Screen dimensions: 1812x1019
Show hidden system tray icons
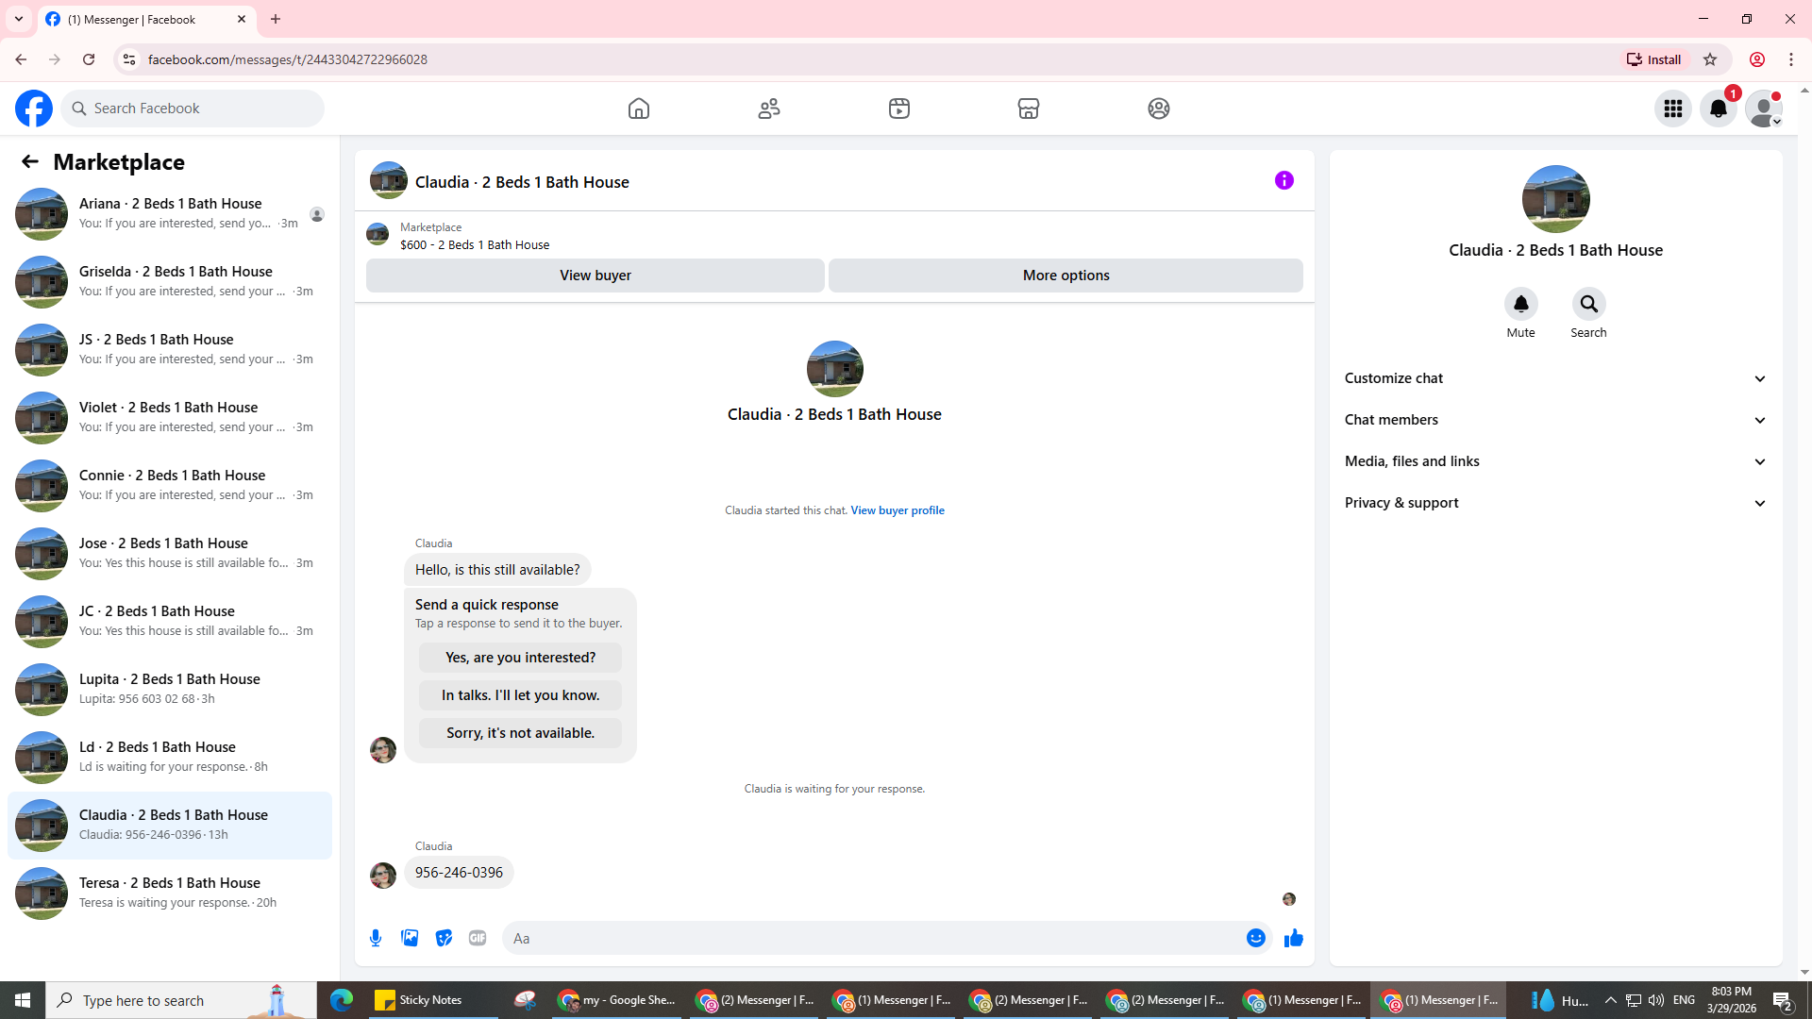pos(1610,1000)
